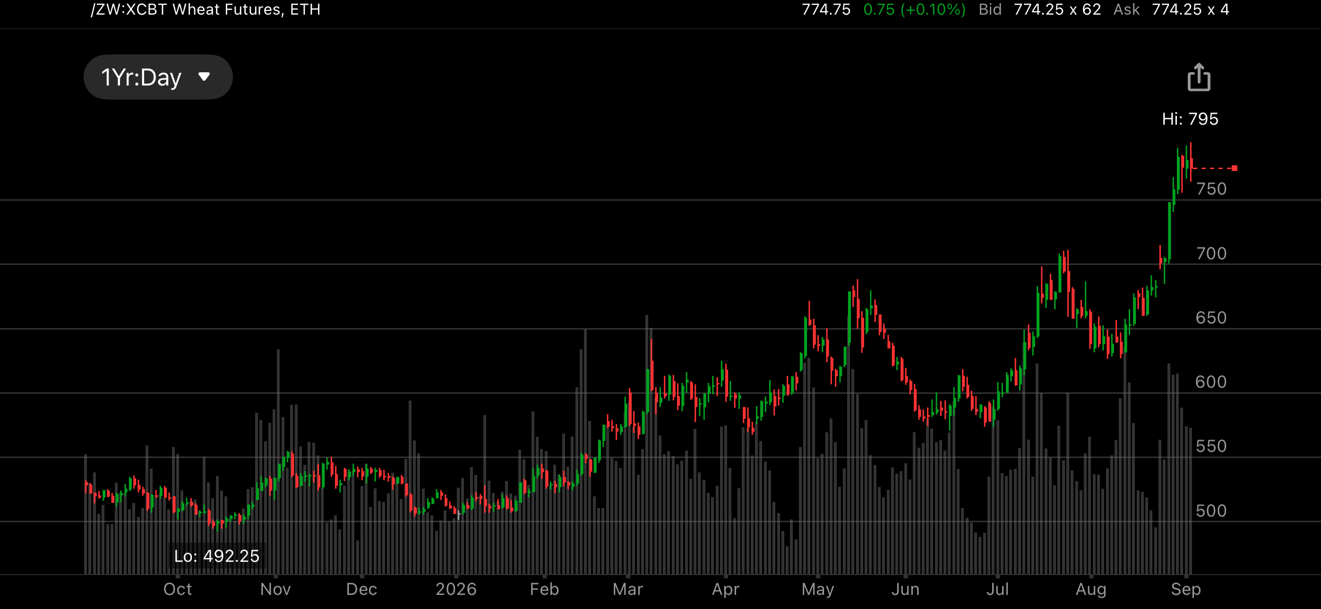Viewport: 1321px width, 609px height.
Task: Click the Lo: 492.25 low price label
Action: click(217, 556)
